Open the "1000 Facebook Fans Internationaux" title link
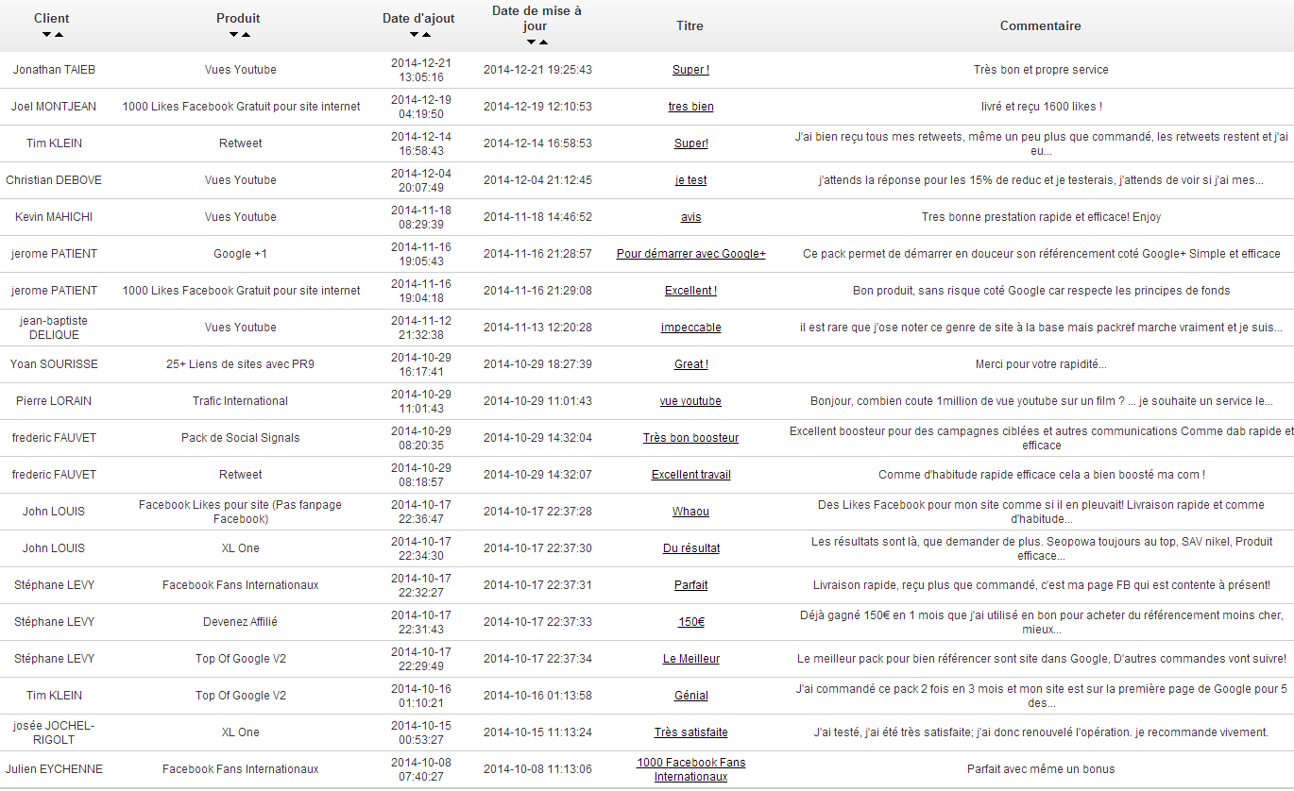This screenshot has width=1294, height=791. pos(690,769)
